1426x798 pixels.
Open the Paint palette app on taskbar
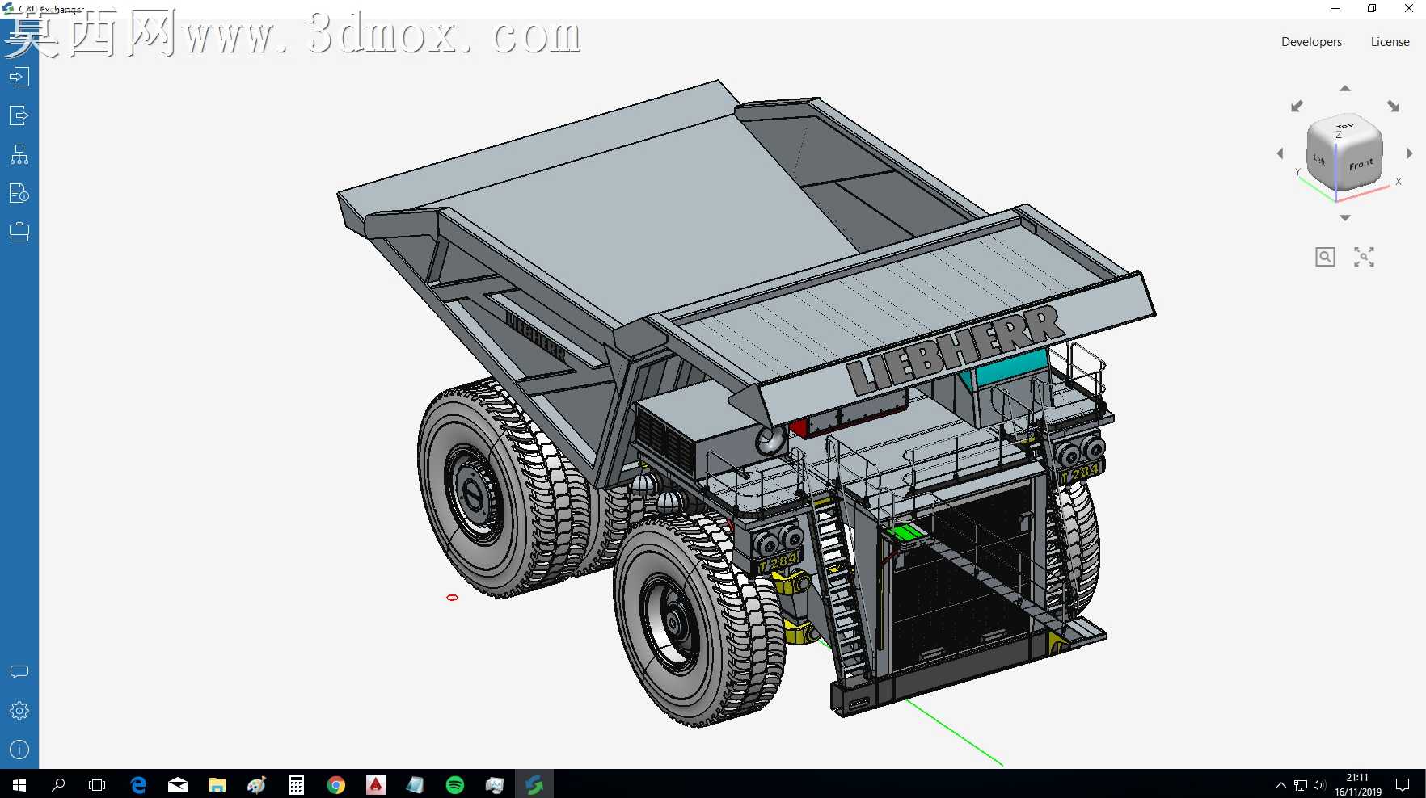coord(257,784)
